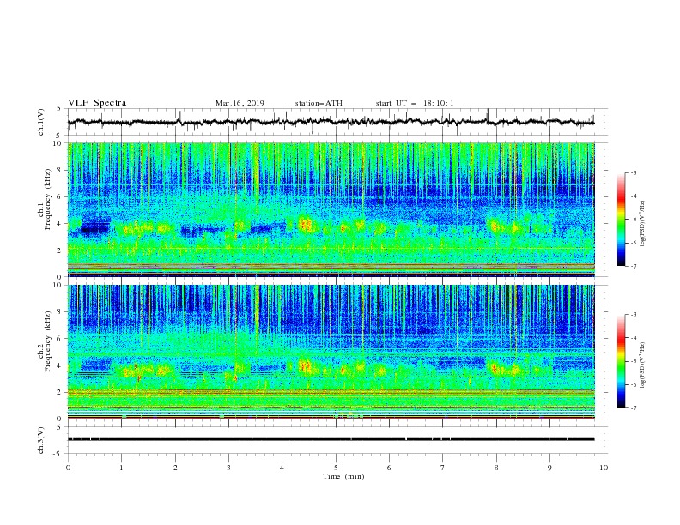Click the time axis tick label "3"

(x=228, y=468)
